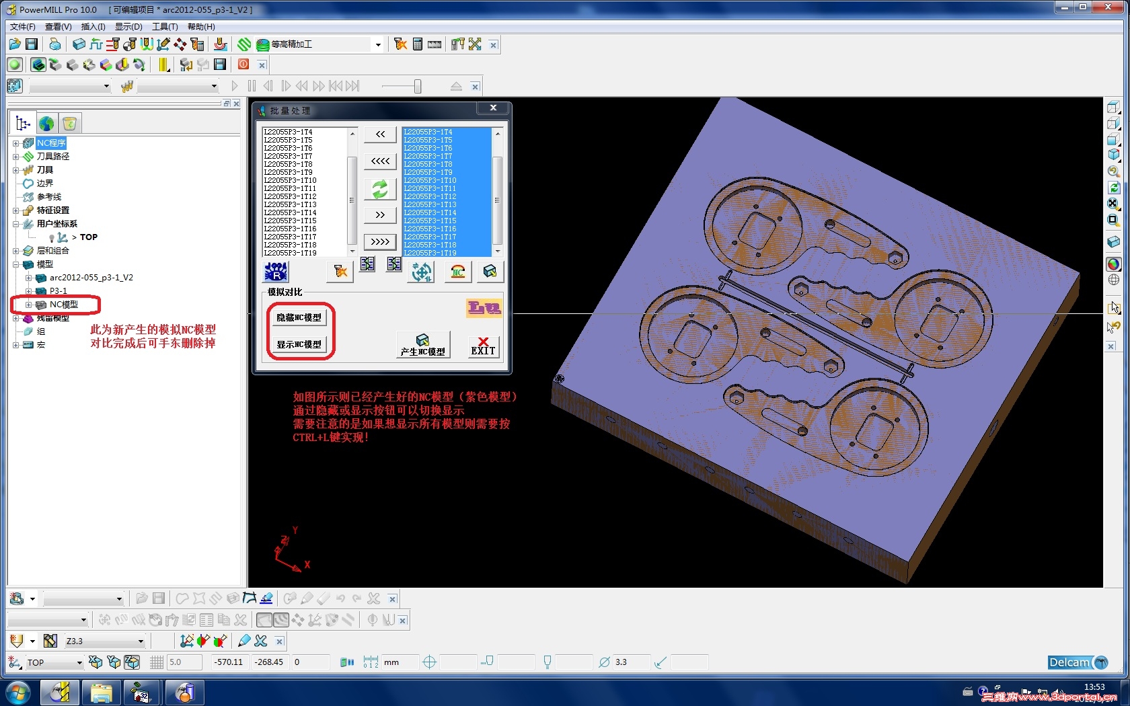
Task: Expand the 特征设置 tree node
Action: 15,210
